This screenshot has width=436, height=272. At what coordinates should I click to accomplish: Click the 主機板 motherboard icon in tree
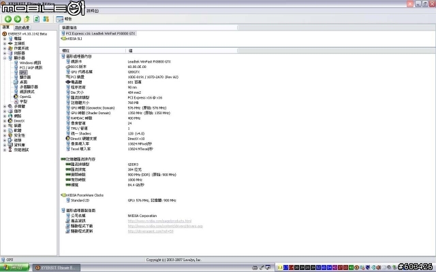pyautogui.click(x=10, y=44)
